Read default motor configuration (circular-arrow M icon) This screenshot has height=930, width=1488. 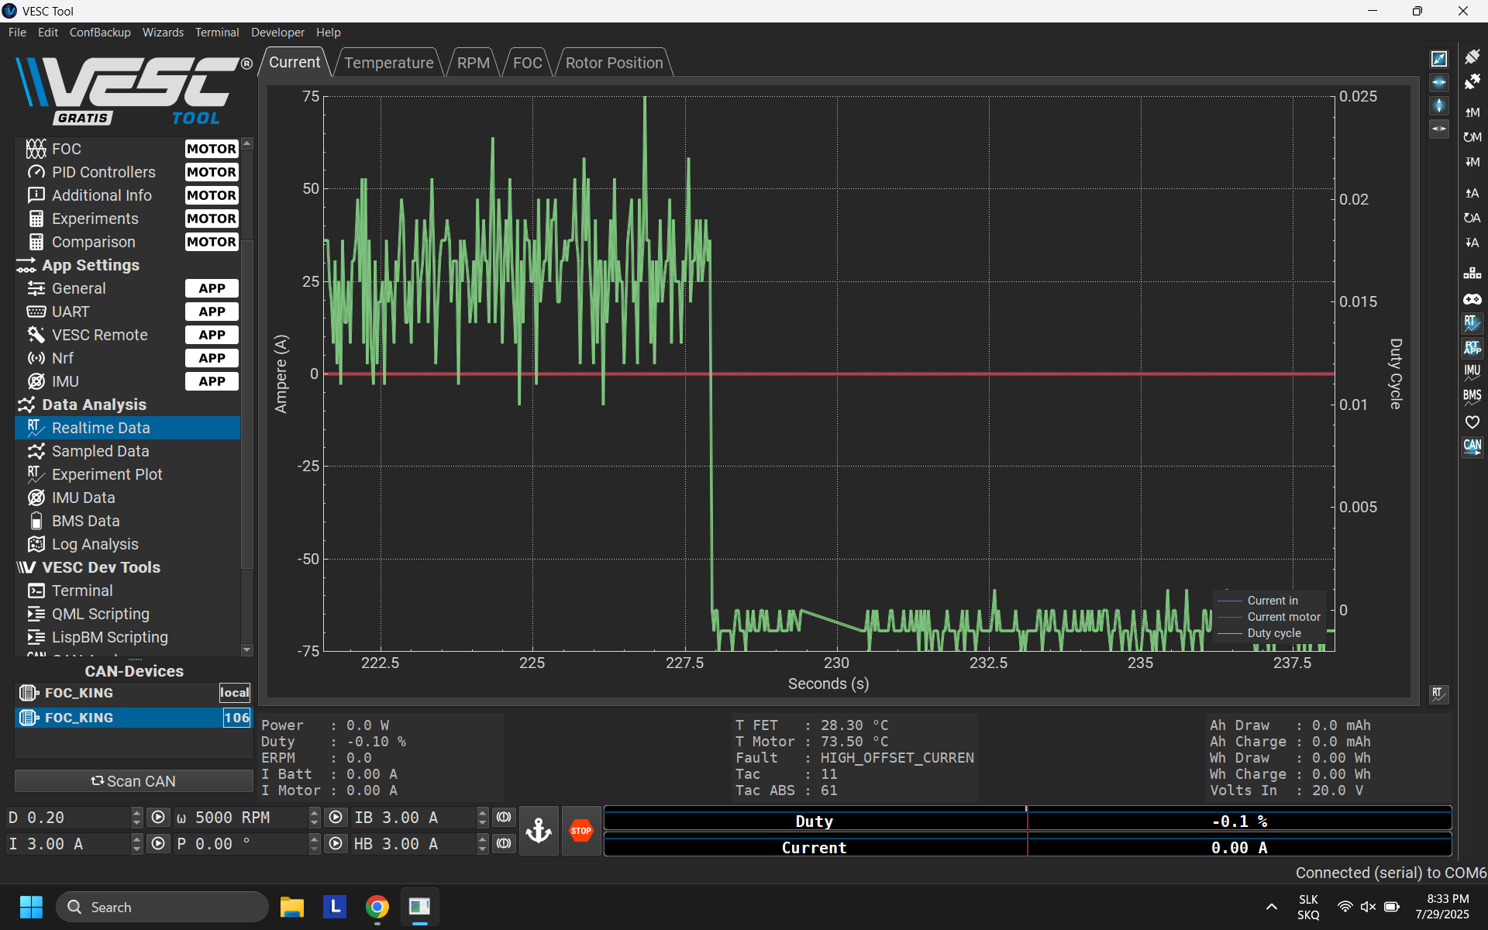[1472, 137]
